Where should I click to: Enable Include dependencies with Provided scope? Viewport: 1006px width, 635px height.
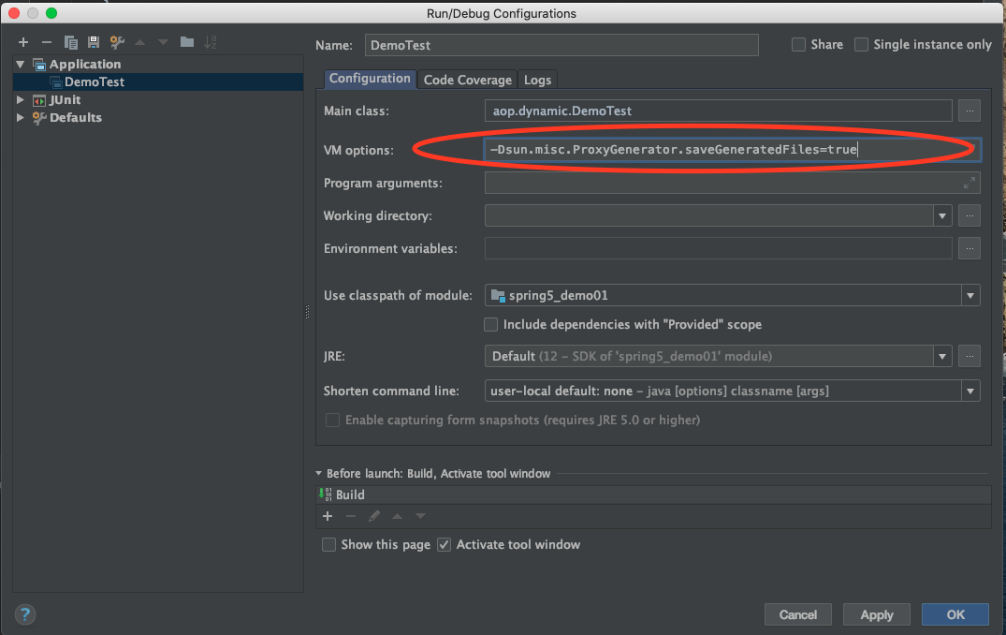click(x=490, y=324)
